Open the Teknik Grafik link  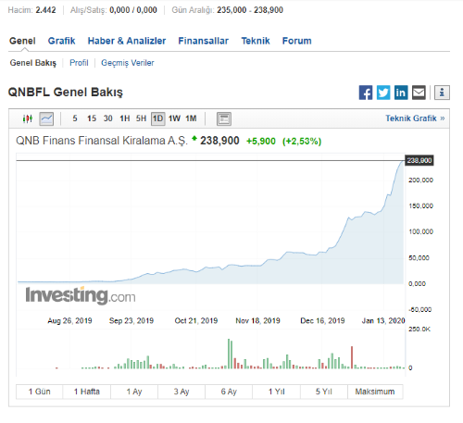click(415, 118)
